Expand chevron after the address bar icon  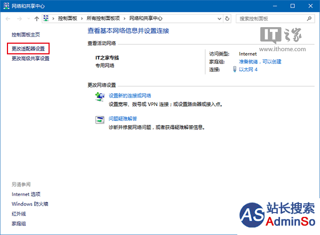point(53,19)
